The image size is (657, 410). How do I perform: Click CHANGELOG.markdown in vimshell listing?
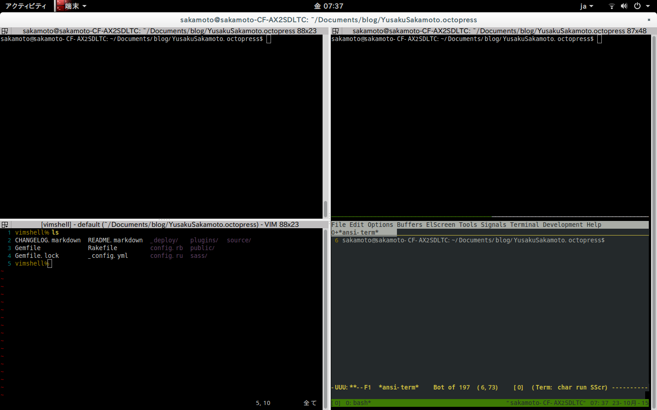[x=48, y=240]
